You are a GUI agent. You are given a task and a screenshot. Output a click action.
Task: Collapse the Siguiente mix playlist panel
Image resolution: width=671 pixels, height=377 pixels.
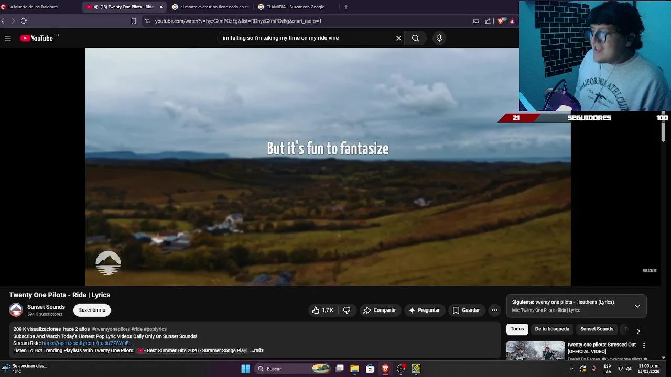(637, 306)
